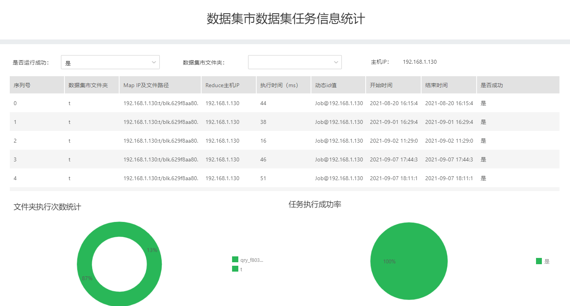Toggle the t legend entry in donut chart
Image resolution: width=570 pixels, height=306 pixels.
235,269
